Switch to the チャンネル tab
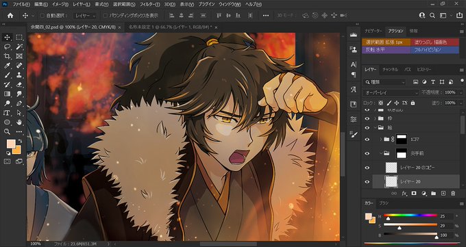 pos(390,70)
